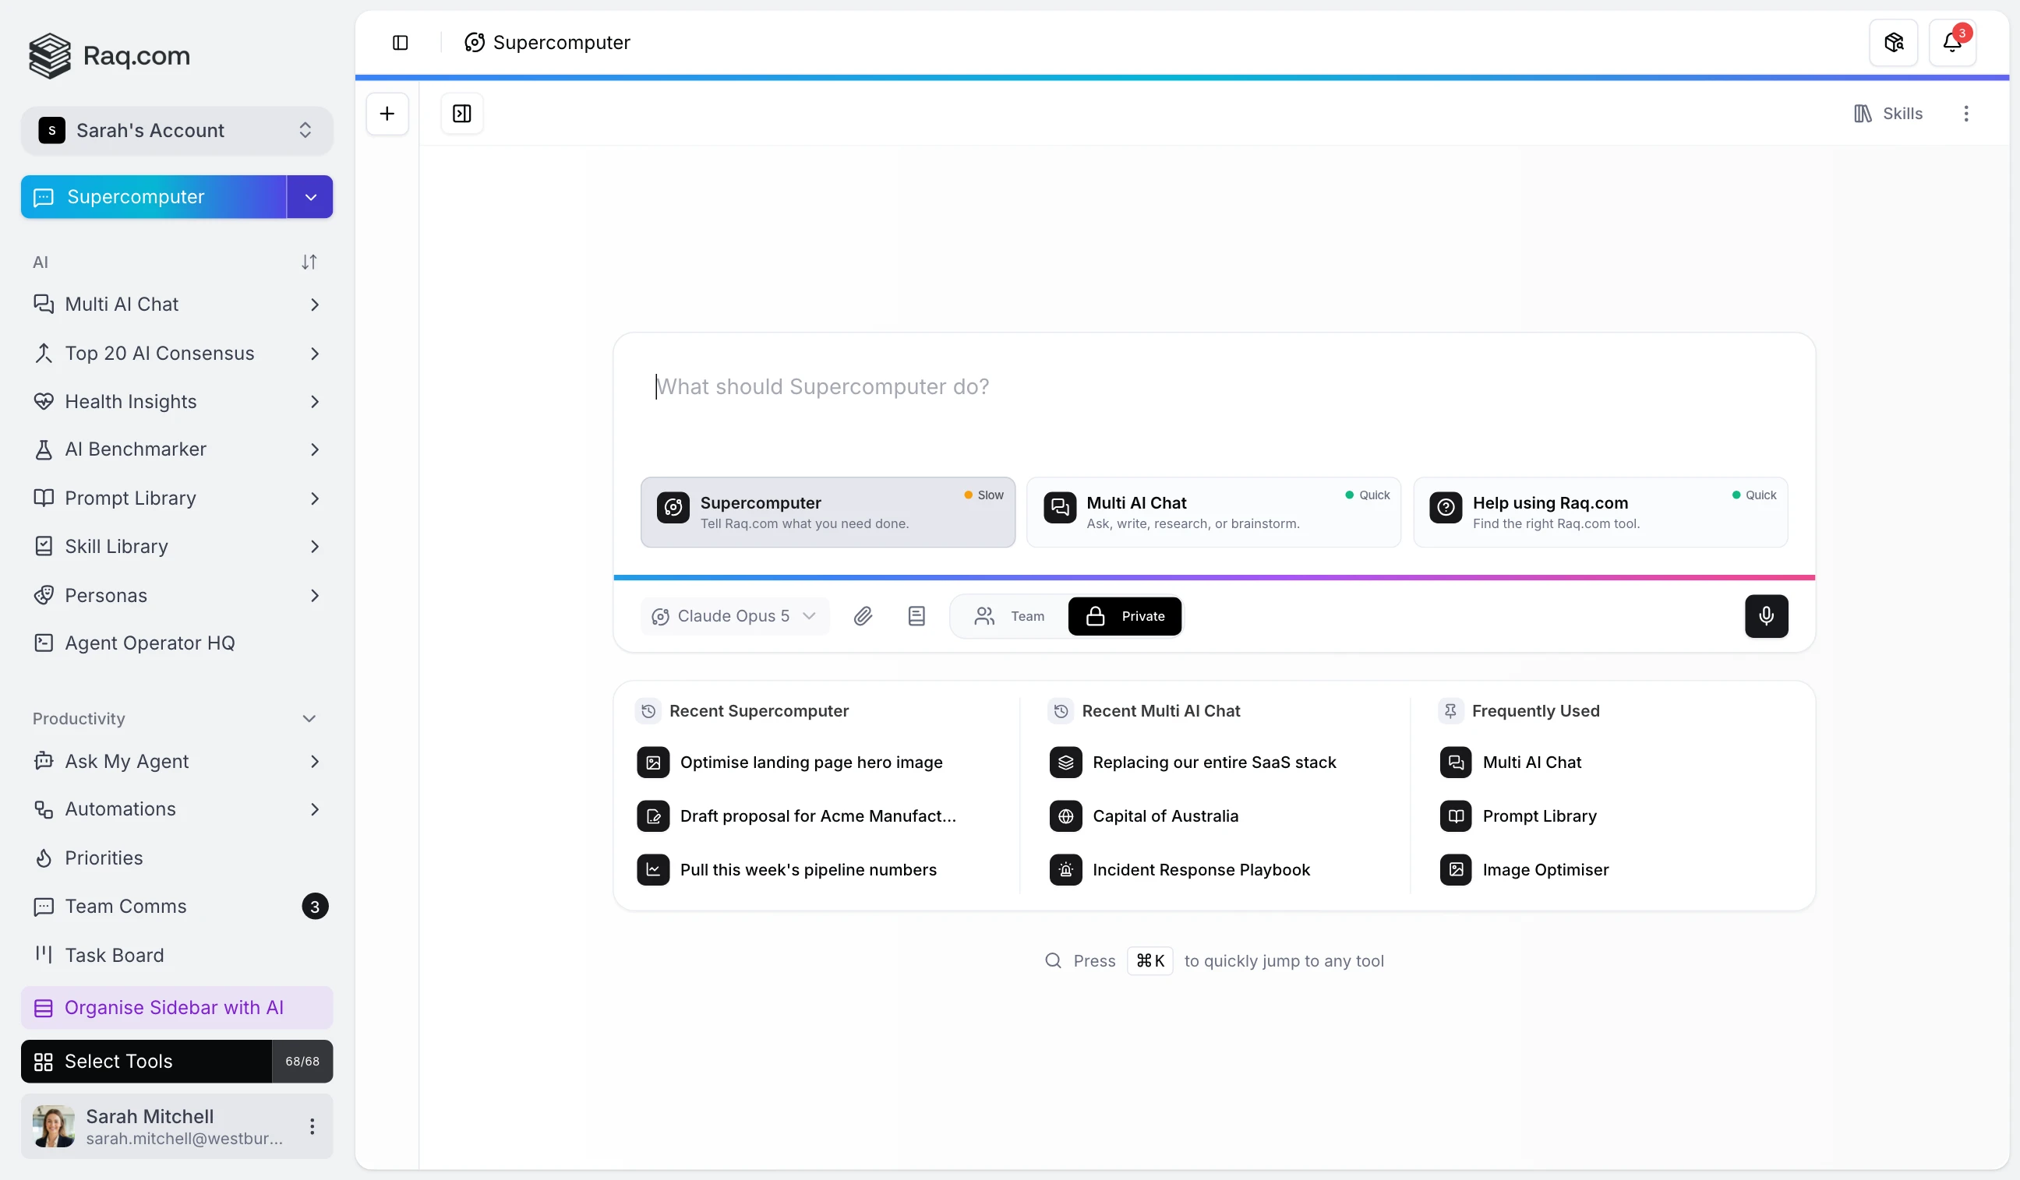Collapse the Productivity section
Image resolution: width=2020 pixels, height=1180 pixels.
(309, 719)
